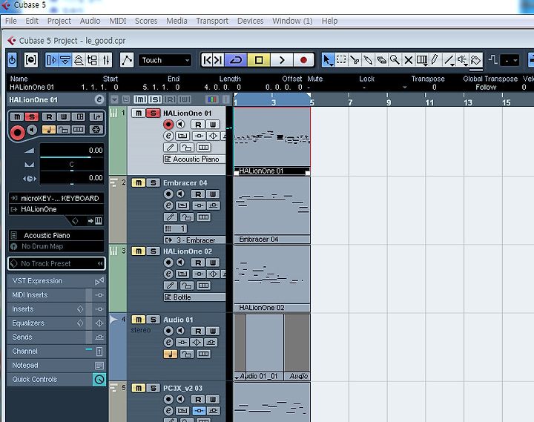
Task: Open microKEY KEYBOARD MIDI input selector
Action: point(56,198)
